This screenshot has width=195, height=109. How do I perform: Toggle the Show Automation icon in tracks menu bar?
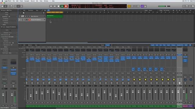point(42,10)
